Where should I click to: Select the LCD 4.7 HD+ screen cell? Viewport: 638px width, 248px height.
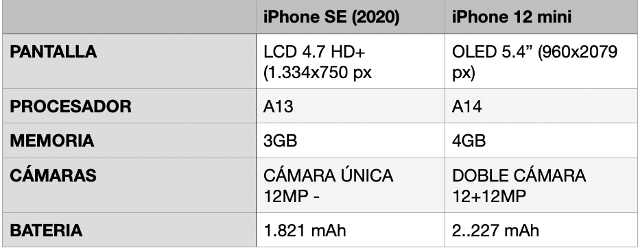(x=351, y=62)
